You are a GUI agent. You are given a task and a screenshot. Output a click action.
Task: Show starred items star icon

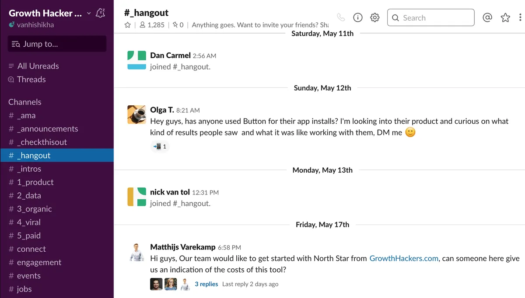[505, 17]
